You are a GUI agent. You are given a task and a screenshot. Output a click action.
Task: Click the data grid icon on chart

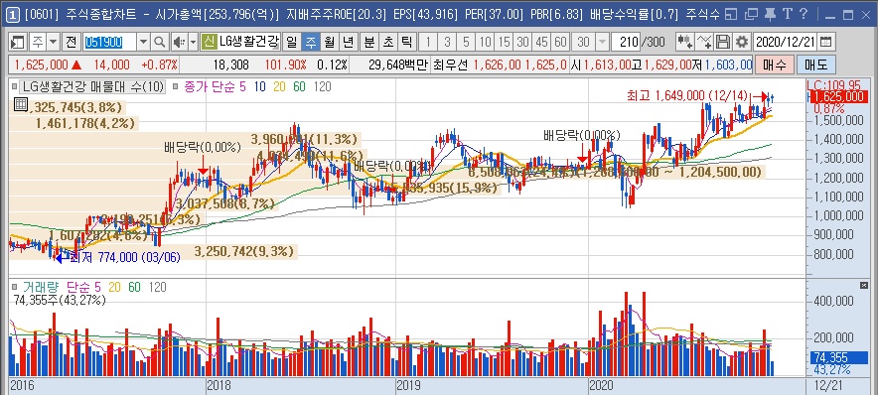(20, 104)
